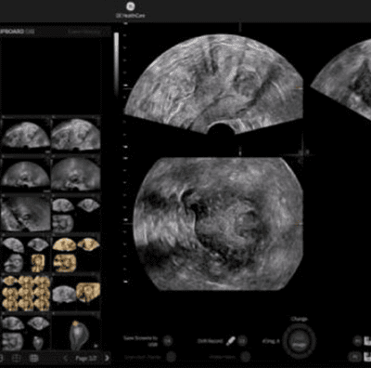This screenshot has height=368, width=371.
Task: Click the round button in the lower-middle control row
Action: pos(245,357)
